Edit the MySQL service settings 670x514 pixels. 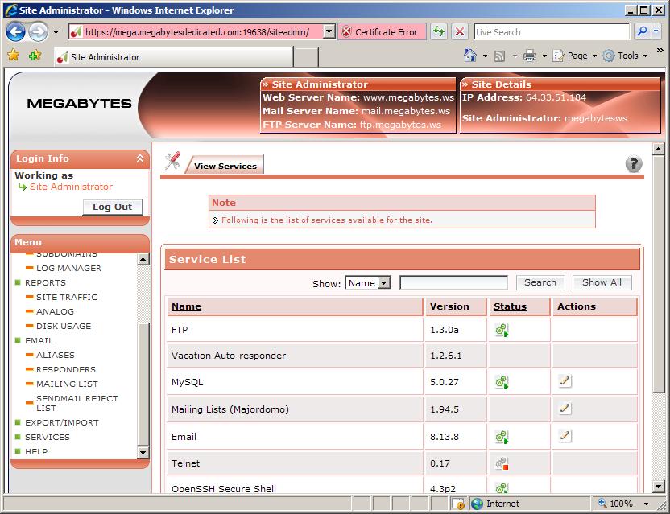(565, 382)
